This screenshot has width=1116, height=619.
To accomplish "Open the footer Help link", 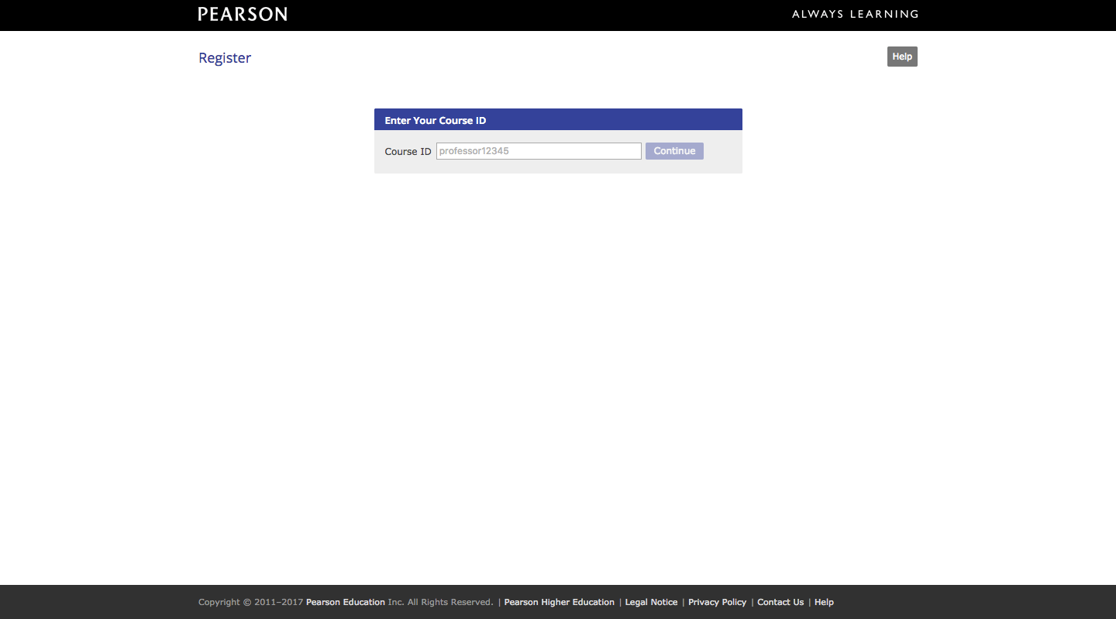I will (824, 603).
